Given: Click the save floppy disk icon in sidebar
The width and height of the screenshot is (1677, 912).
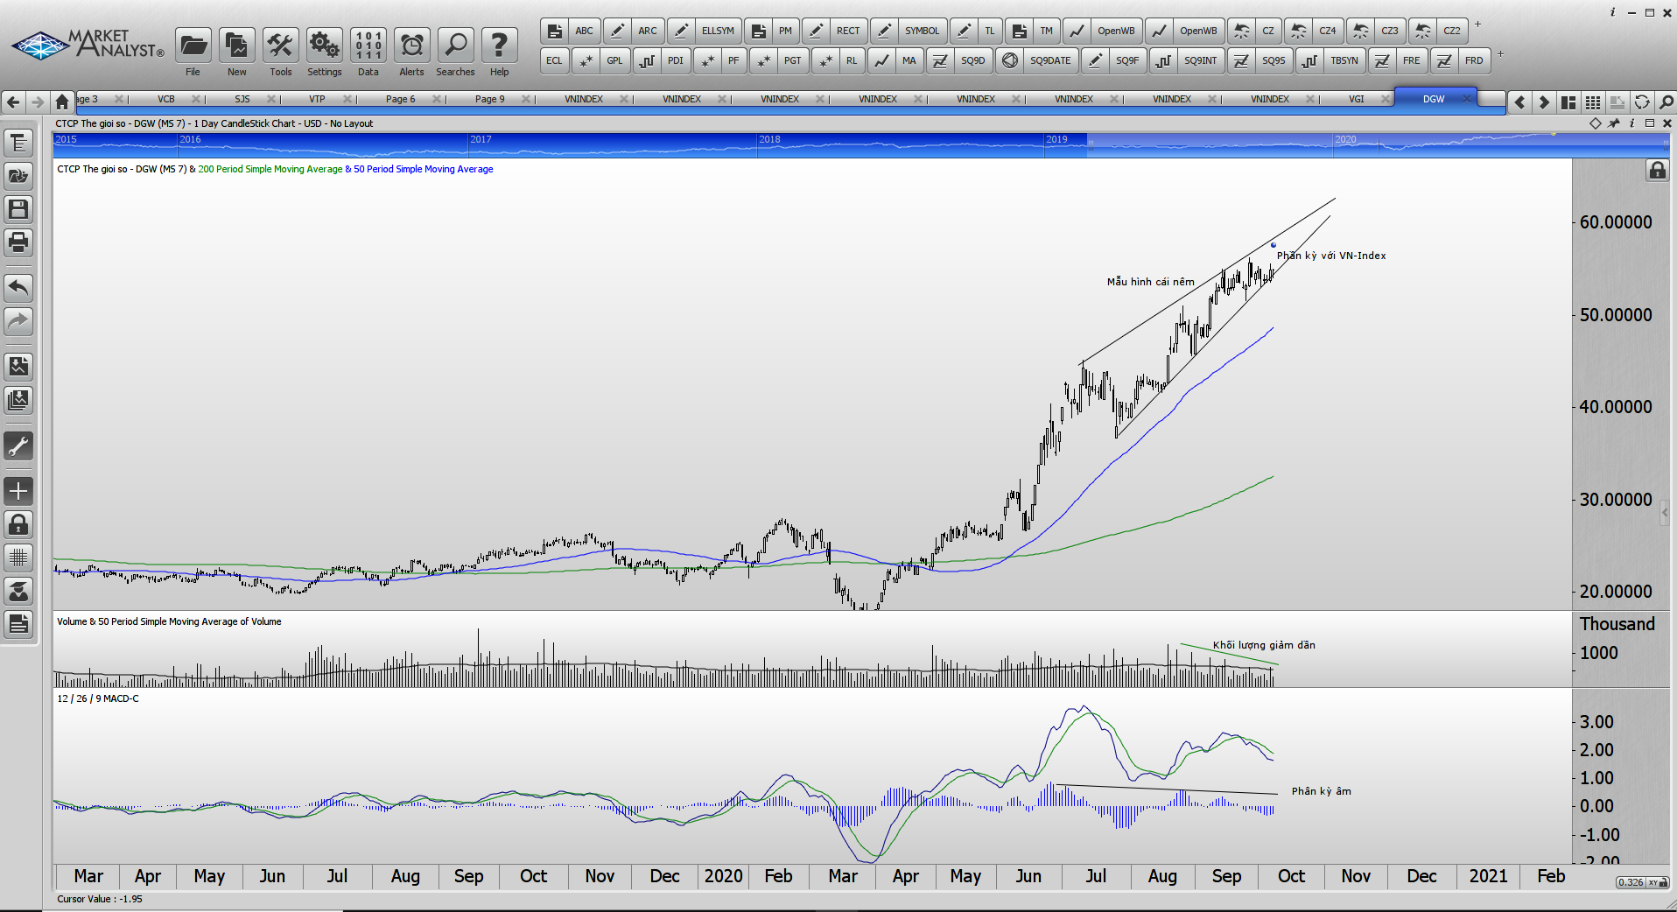Looking at the screenshot, I should tap(18, 209).
